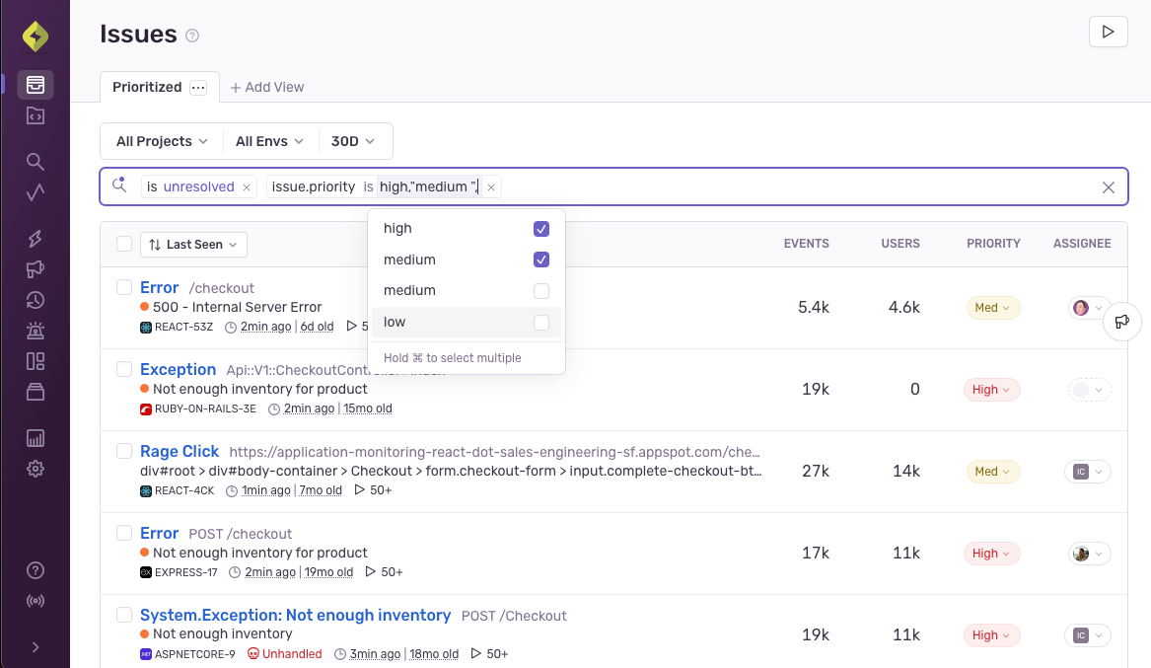Click Help question mark in sidebar
This screenshot has height=668, width=1151.
[36, 570]
